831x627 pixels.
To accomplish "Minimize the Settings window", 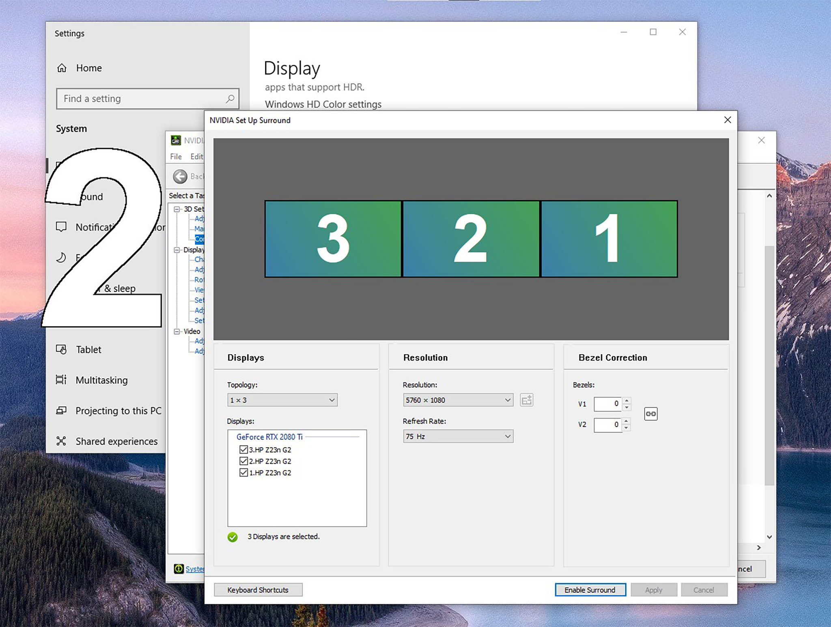I will pyautogui.click(x=624, y=32).
